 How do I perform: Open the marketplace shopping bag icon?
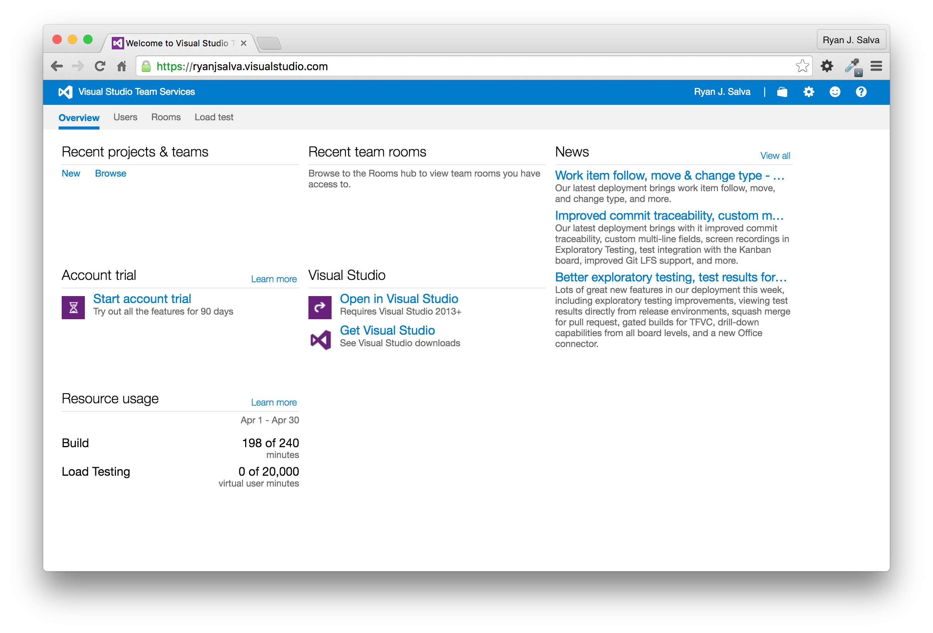[781, 92]
